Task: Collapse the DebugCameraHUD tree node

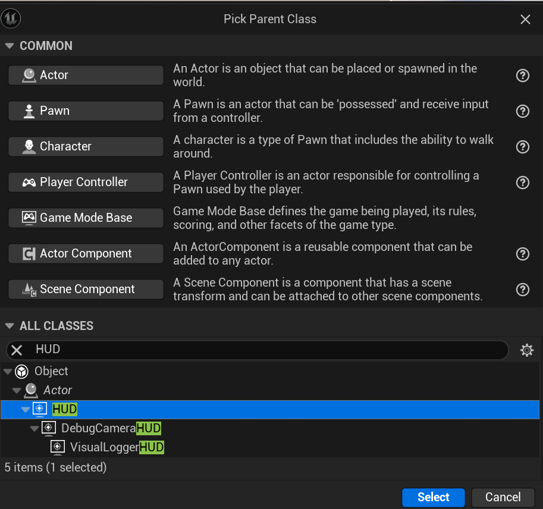Action: tap(34, 429)
